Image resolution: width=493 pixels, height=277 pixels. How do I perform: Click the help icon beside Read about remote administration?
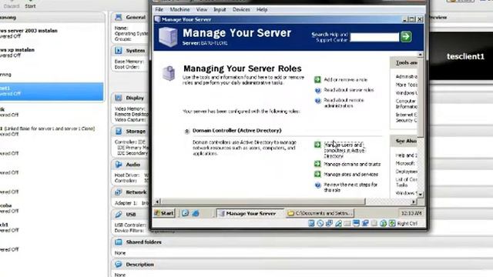(318, 101)
